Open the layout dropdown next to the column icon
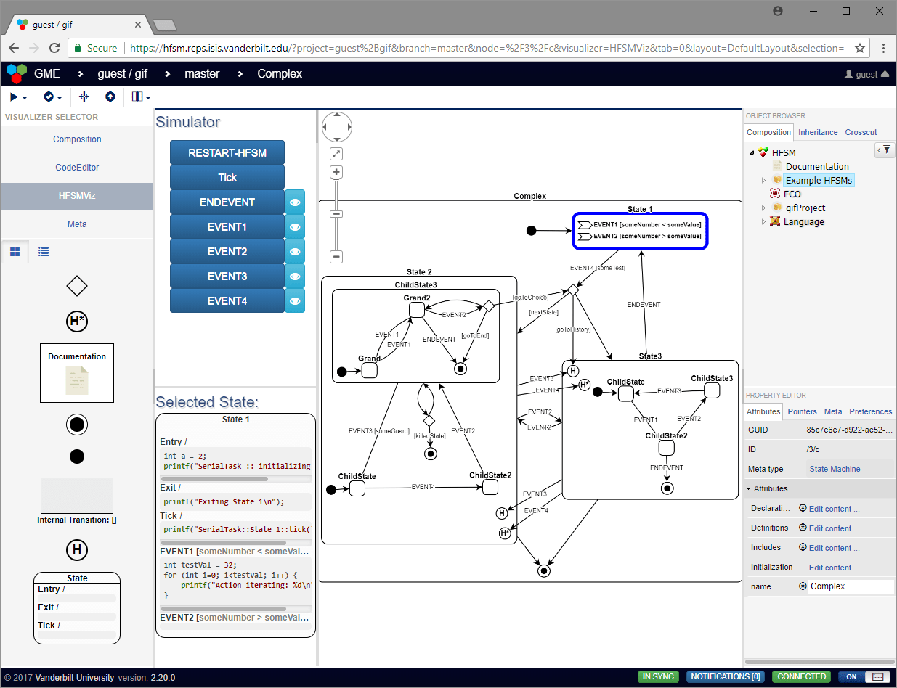897x688 pixels. point(148,97)
